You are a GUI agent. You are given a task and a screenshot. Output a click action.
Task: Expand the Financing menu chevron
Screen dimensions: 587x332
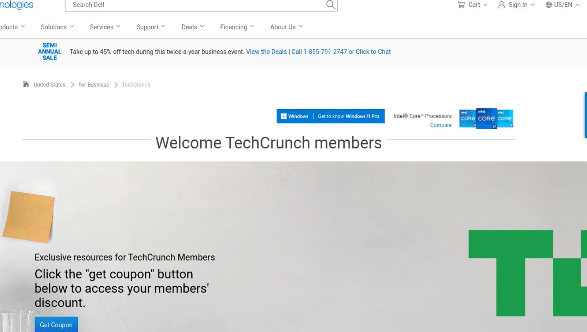tap(252, 27)
